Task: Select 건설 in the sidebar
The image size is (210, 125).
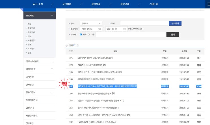Action: pos(30,36)
